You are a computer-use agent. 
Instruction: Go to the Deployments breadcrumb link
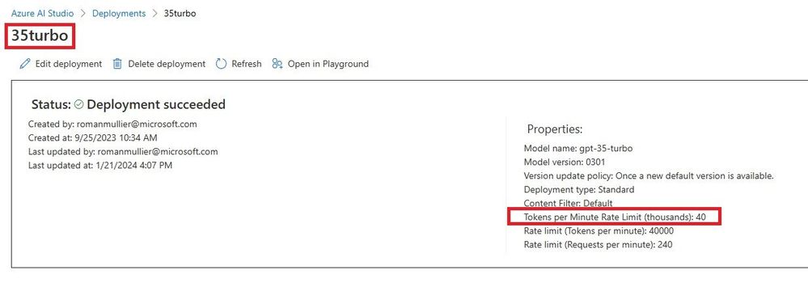point(119,14)
